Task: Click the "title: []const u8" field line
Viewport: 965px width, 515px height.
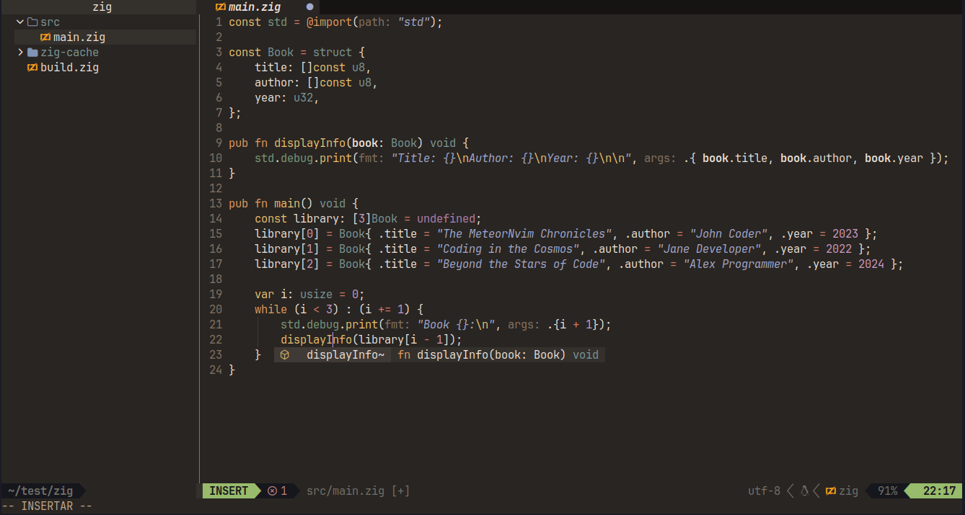Action: (x=313, y=68)
